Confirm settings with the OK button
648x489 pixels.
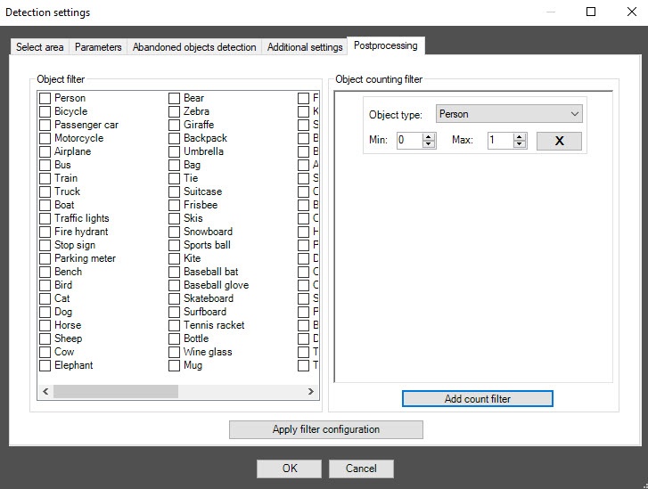pos(290,469)
